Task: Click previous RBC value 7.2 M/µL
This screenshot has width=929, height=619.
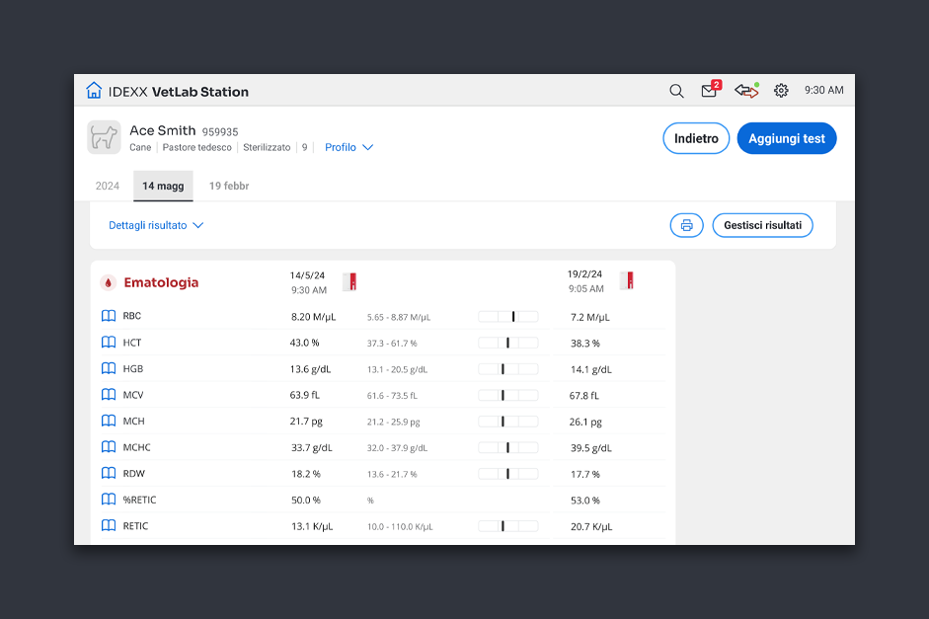Action: [590, 318]
